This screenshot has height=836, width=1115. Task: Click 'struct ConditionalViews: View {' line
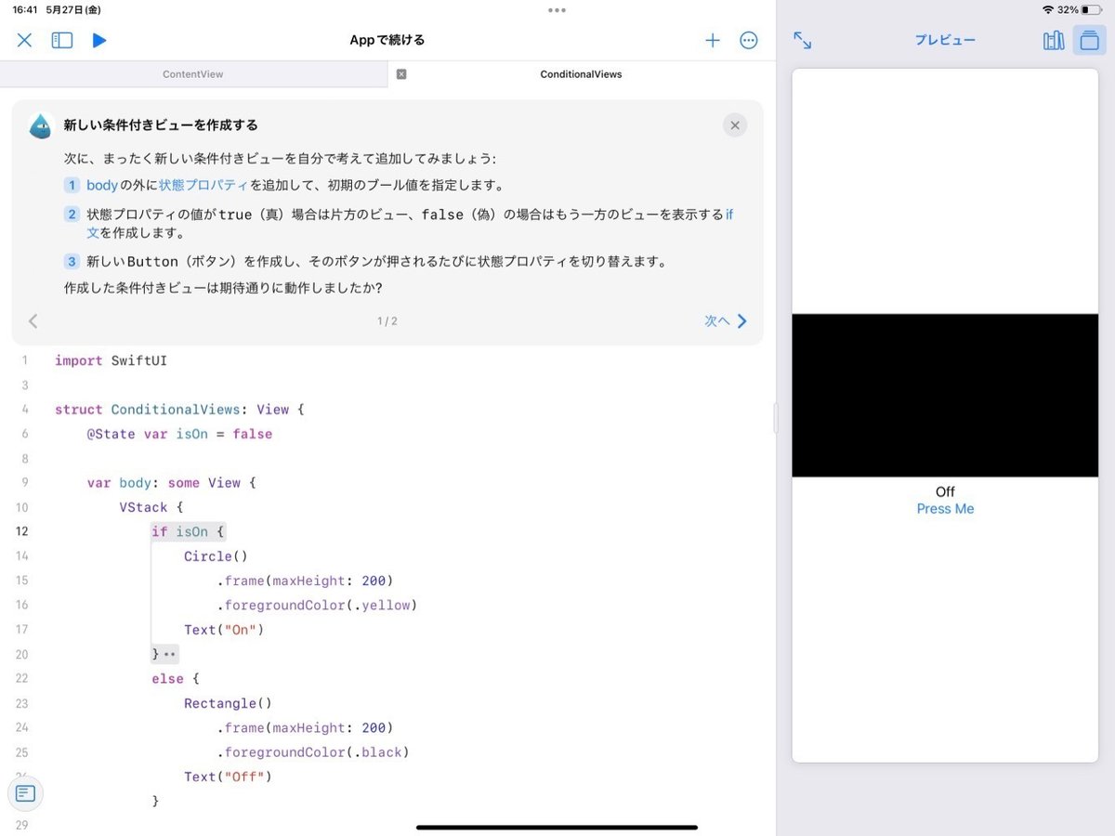179,410
